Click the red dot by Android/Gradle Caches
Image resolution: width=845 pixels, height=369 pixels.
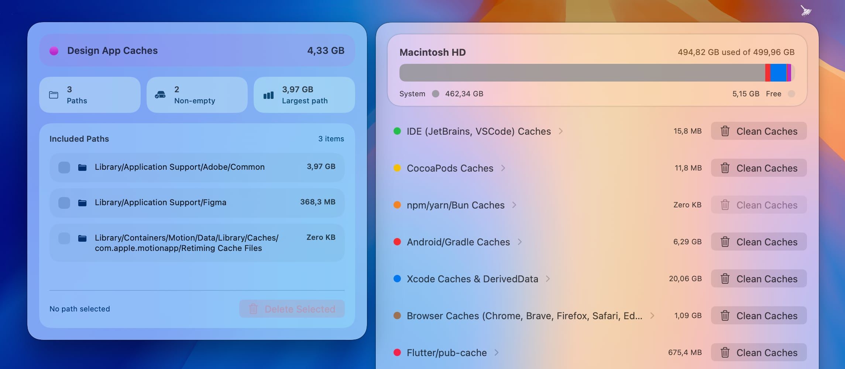tap(397, 242)
